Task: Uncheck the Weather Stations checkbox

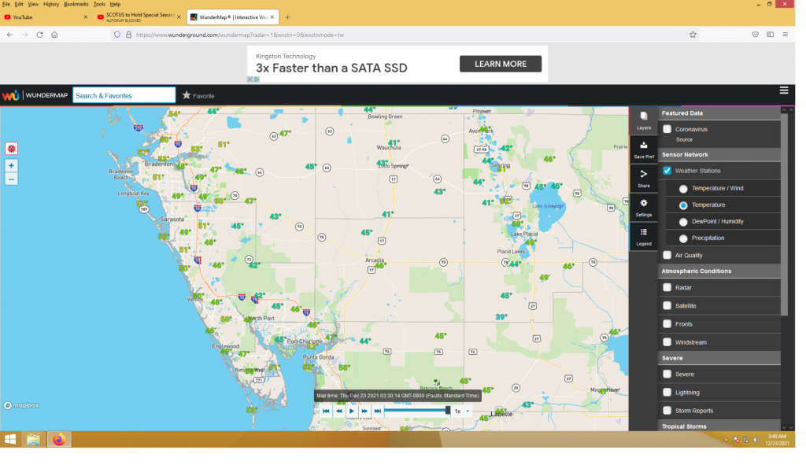Action: click(667, 171)
